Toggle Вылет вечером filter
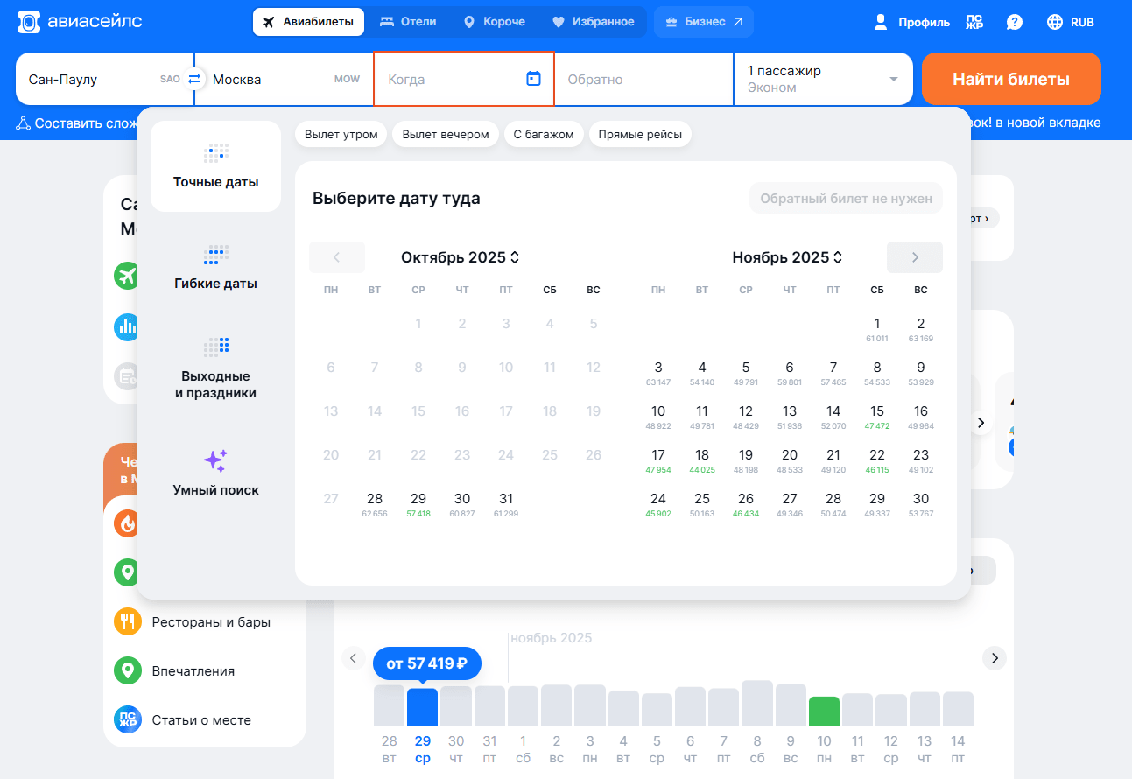Viewport: 1132px width, 779px height. tap(446, 134)
